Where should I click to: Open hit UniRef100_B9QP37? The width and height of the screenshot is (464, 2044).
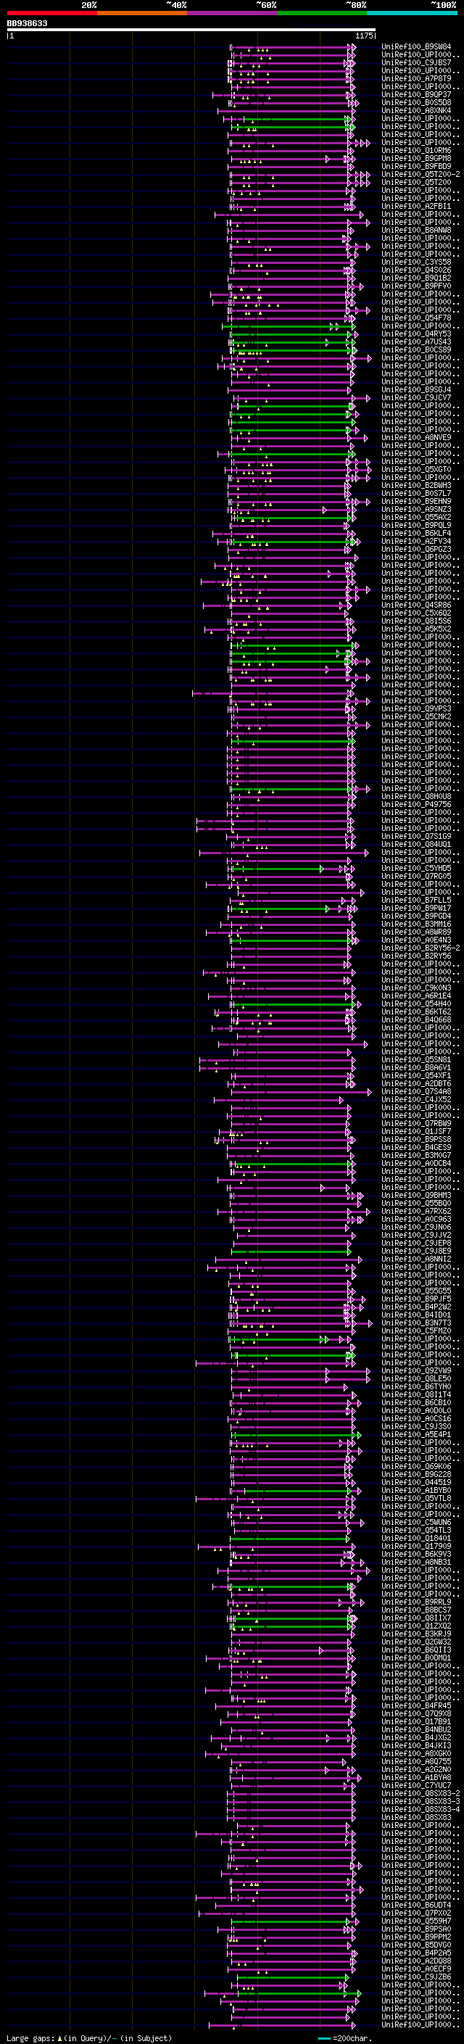[416, 94]
